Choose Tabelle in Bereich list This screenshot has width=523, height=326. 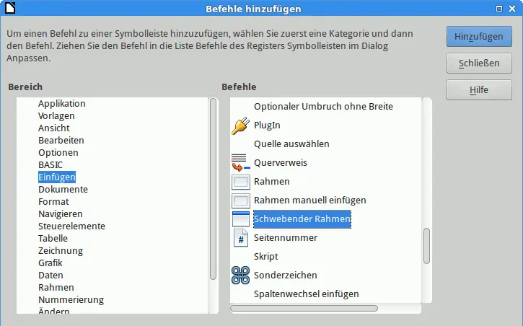[x=53, y=238]
